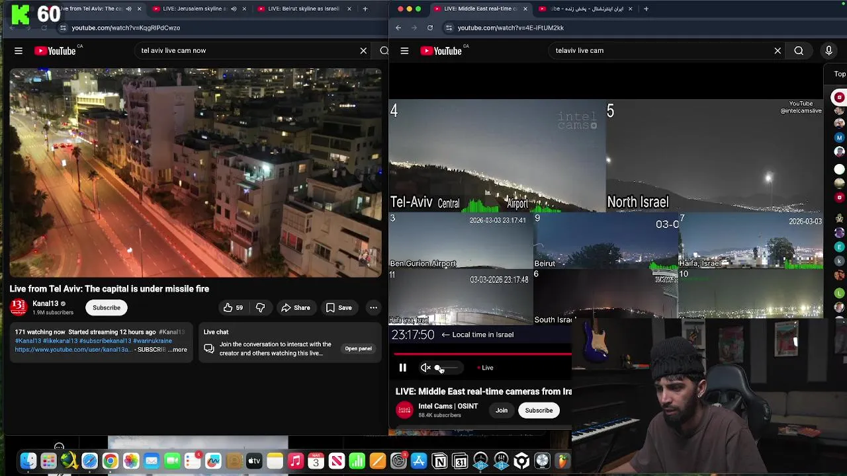Close the 'LIVE: Beirut skyline' tab

[350, 9]
